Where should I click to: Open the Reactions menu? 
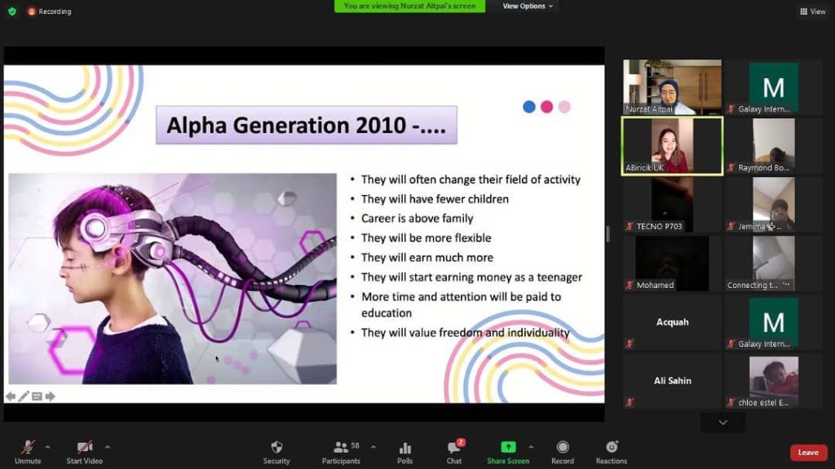[612, 452]
